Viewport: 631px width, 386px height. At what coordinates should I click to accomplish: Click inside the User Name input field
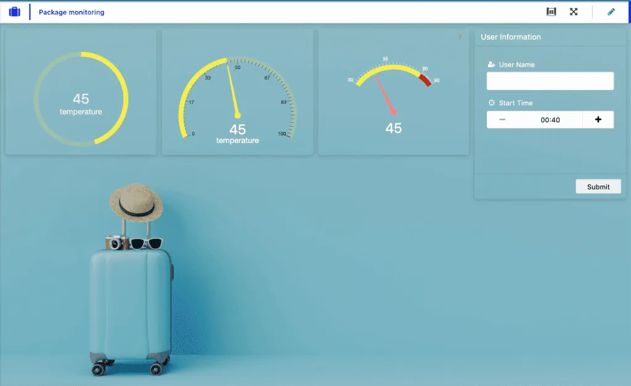550,81
